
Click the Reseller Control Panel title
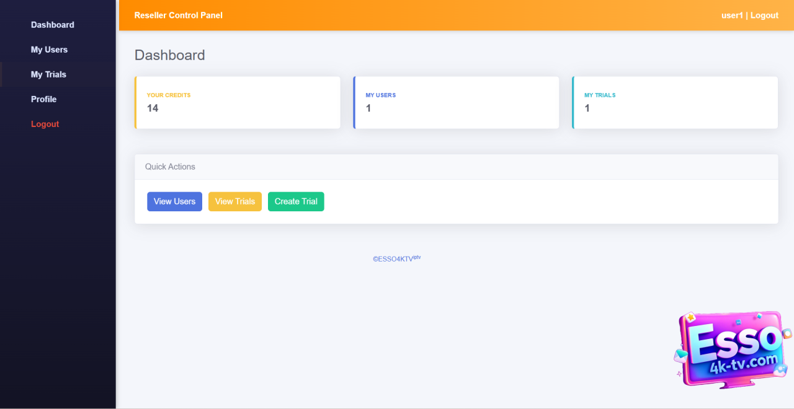[x=178, y=15]
